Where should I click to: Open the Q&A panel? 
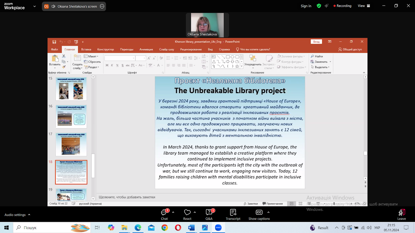[209, 215]
